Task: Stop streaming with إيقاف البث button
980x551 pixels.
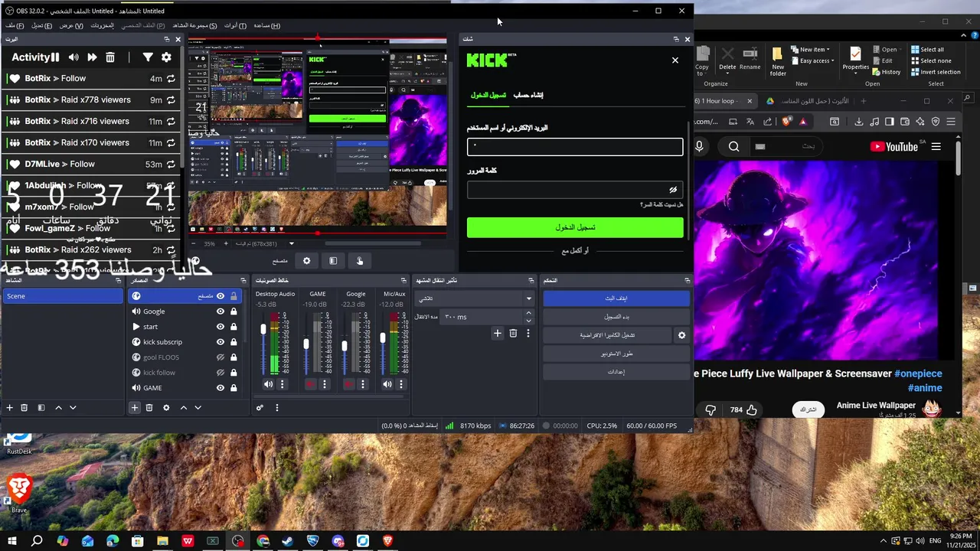Action: coord(616,298)
